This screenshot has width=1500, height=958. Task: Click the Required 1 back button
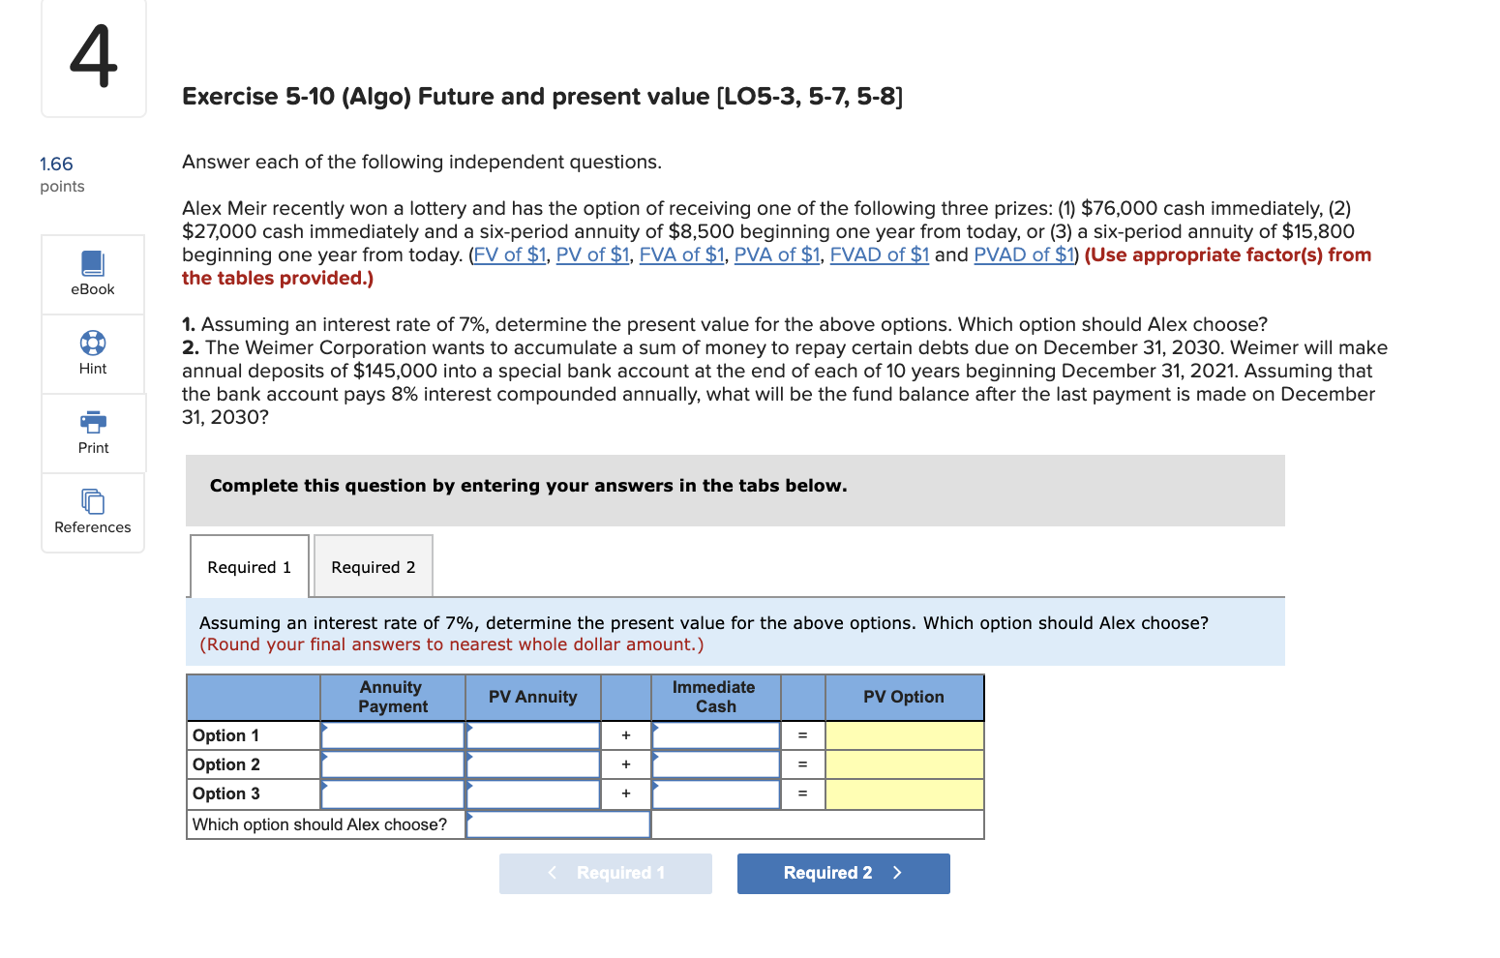click(x=605, y=873)
